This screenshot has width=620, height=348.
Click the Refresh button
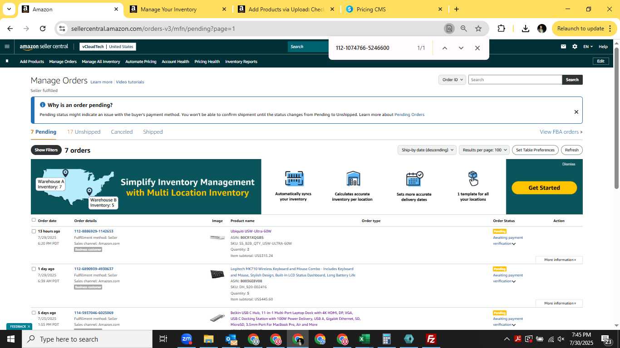(x=572, y=150)
